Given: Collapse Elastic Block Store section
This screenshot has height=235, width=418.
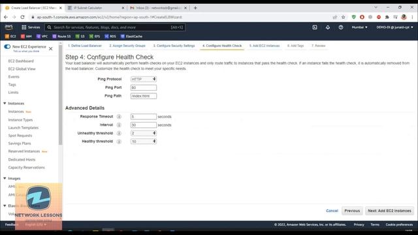Looking at the screenshot, I should (x=5, y=206).
